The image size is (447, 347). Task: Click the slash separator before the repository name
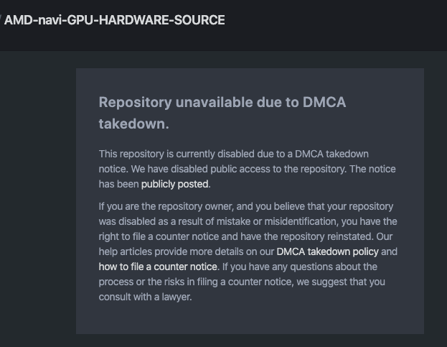click(x=1, y=20)
